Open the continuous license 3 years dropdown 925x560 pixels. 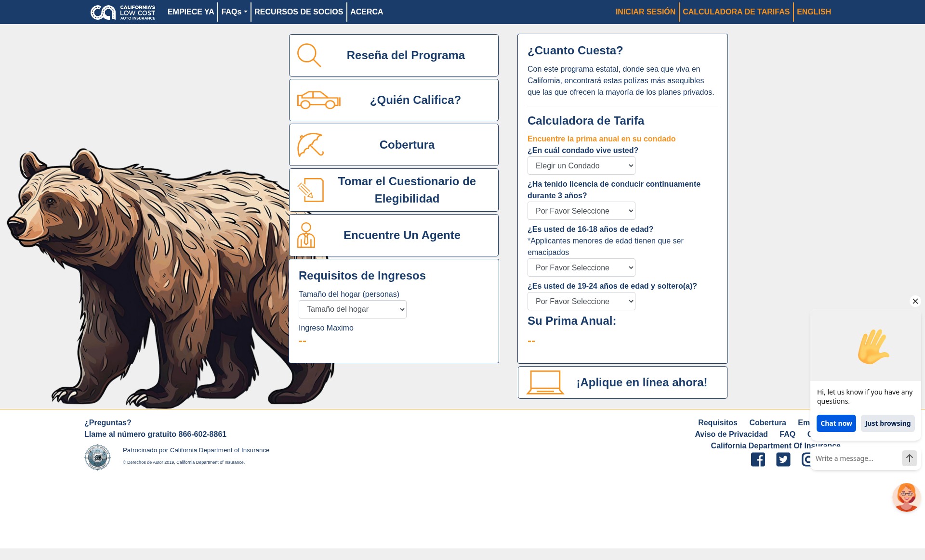coord(581,211)
